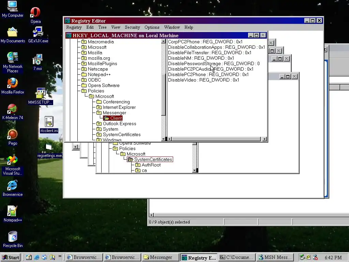Select the DisablePasswordStorage value entry
The width and height of the screenshot is (349, 262).
point(214,63)
